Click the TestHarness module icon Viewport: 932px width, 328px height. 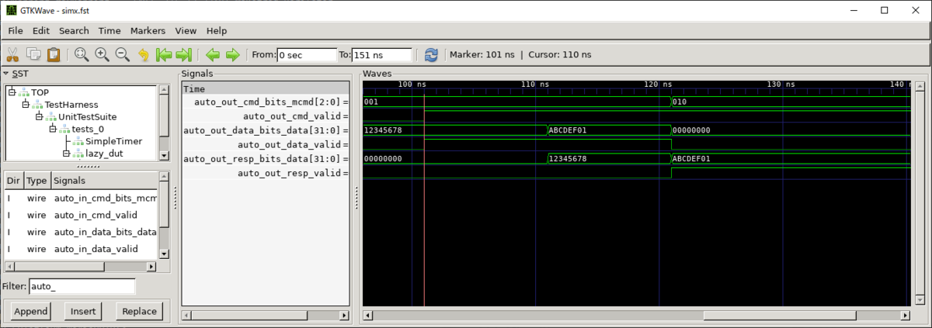[37, 104]
